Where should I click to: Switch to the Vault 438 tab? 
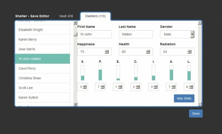pos(66,16)
